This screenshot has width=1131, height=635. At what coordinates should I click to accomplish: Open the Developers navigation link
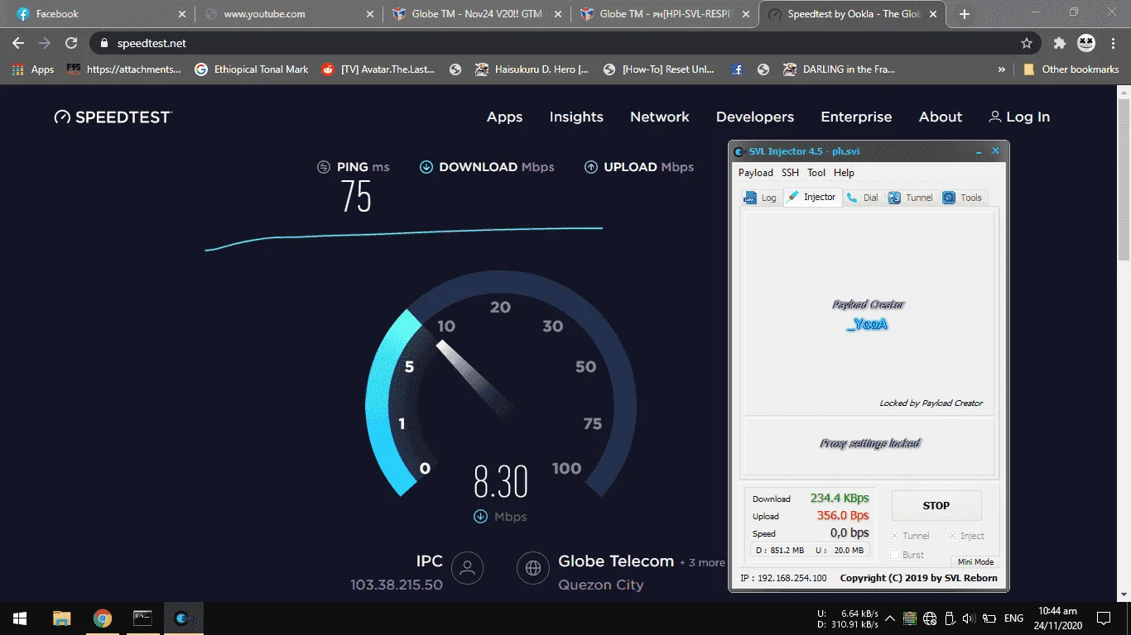pyautogui.click(x=755, y=117)
